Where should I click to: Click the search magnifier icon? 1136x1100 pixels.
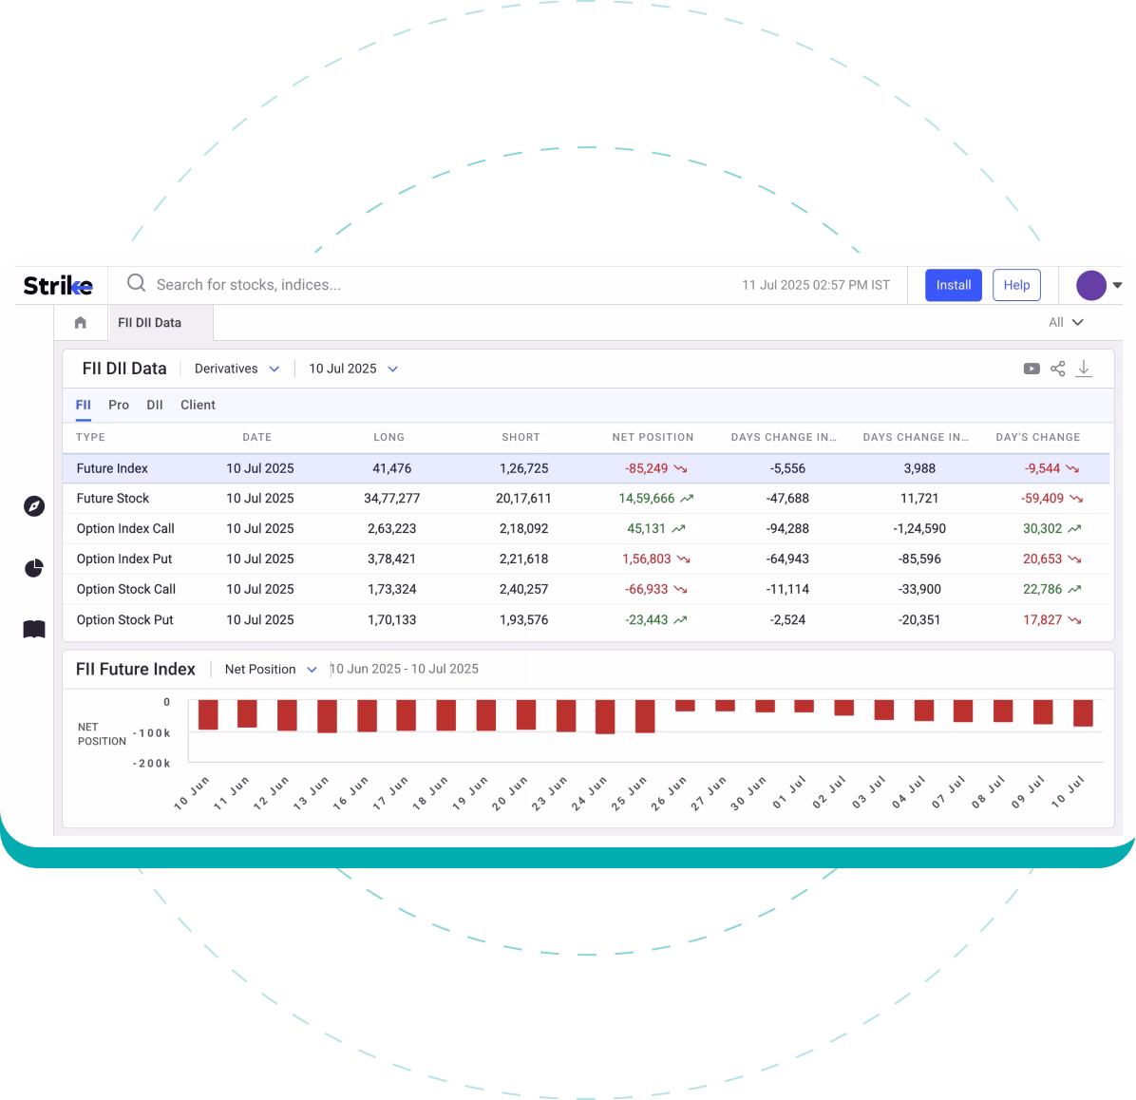pos(136,283)
